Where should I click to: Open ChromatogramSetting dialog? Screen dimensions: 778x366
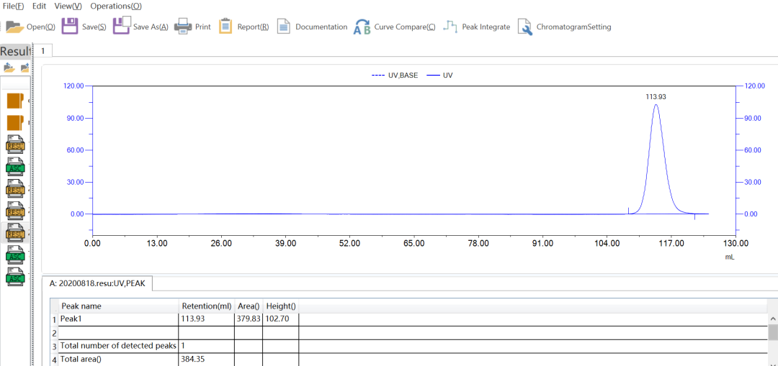[x=525, y=27]
